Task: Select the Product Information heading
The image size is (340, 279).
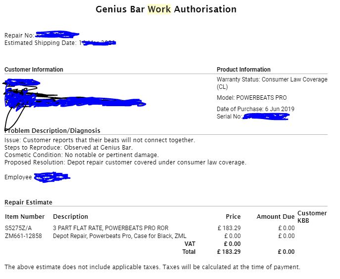Action: (243, 70)
